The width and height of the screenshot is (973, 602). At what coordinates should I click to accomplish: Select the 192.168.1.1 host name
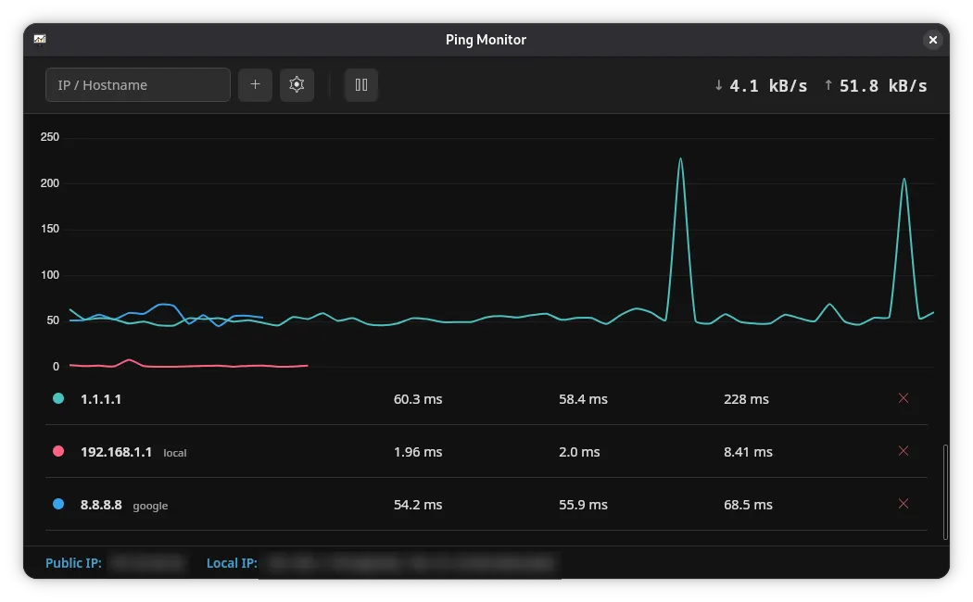tap(116, 452)
